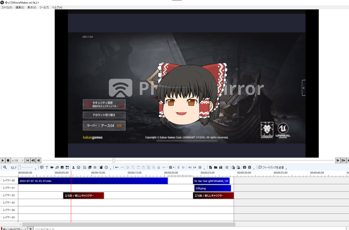
Task: Click the bookmark-style icon in toolbar
Action: 101,167
